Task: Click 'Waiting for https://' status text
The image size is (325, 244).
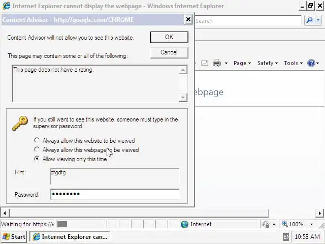Action: pos(28,224)
